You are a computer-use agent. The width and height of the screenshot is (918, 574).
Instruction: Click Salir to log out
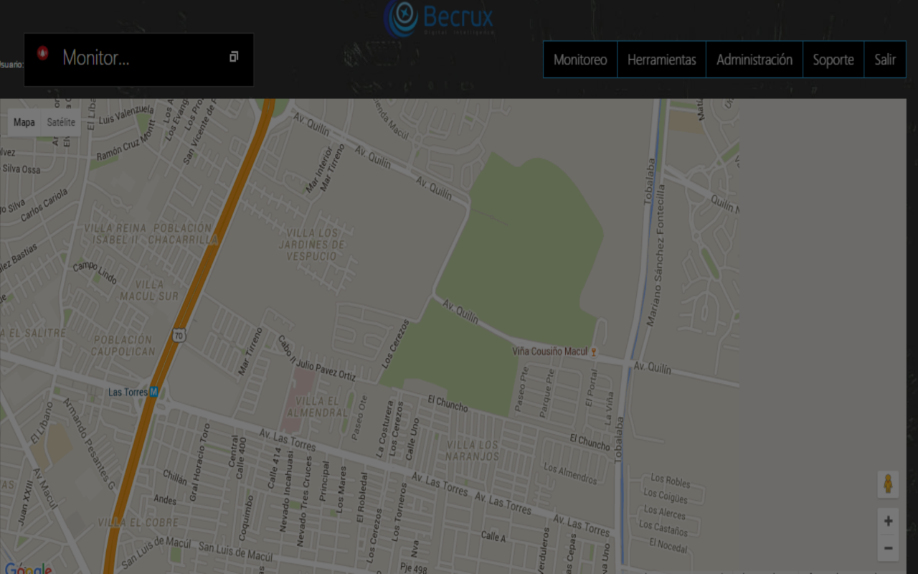[885, 60]
